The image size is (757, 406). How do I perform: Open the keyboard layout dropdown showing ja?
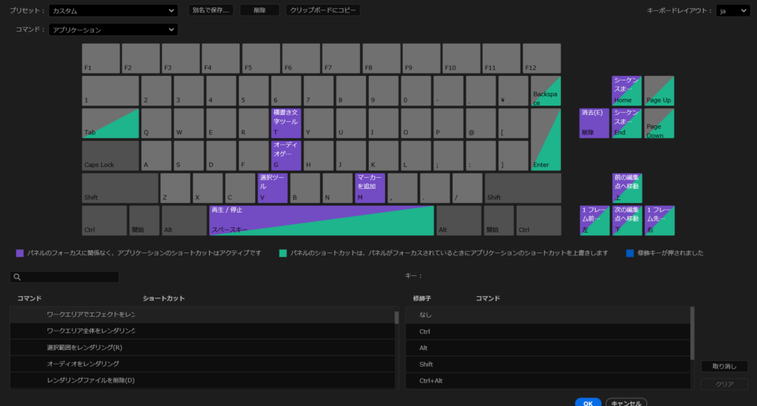pos(733,10)
